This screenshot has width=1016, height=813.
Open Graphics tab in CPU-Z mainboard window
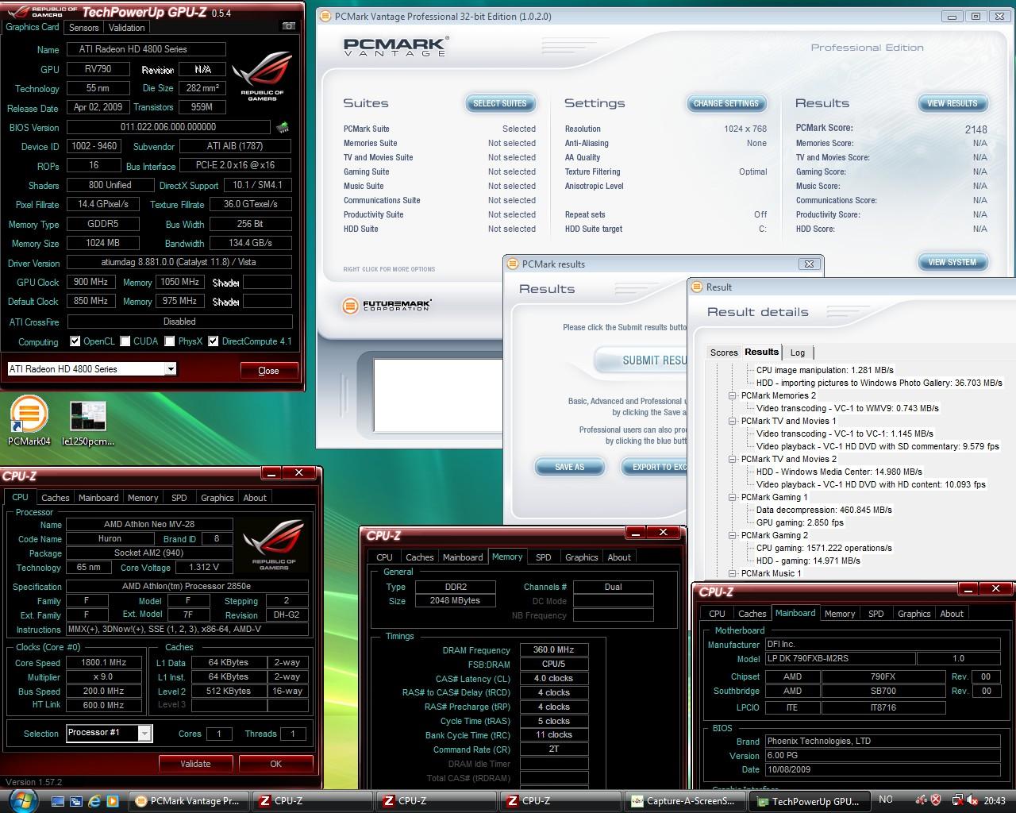click(x=914, y=614)
